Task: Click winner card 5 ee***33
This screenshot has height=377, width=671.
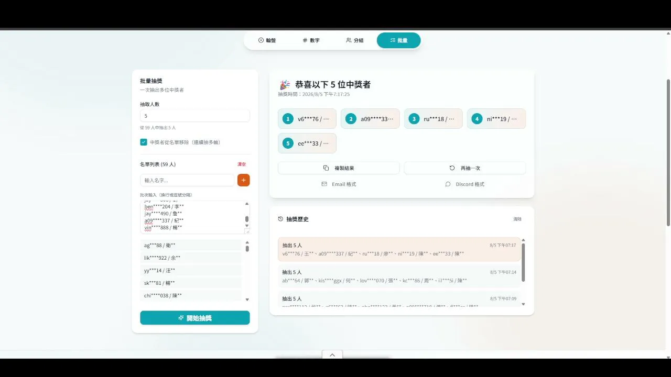Action: click(307, 143)
